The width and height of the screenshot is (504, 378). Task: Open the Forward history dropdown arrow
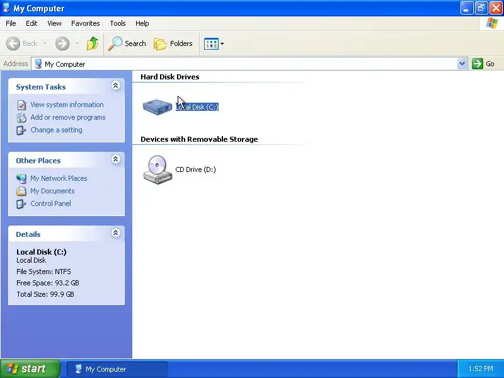[x=77, y=43]
